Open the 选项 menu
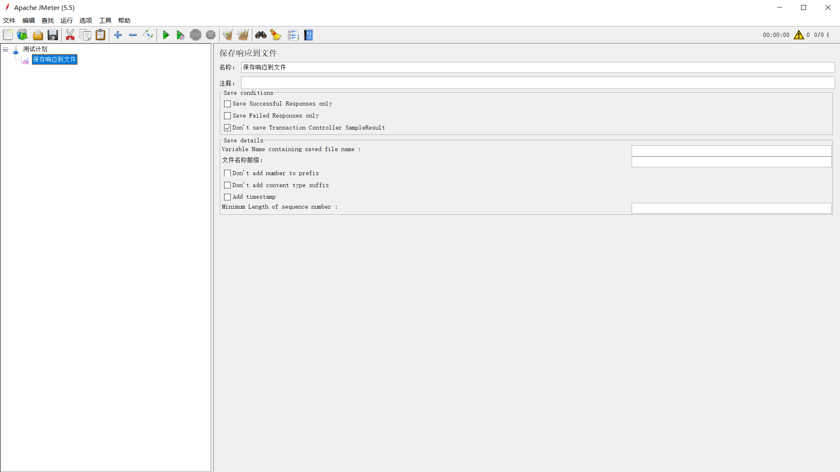This screenshot has width=840, height=472. pyautogui.click(x=86, y=20)
